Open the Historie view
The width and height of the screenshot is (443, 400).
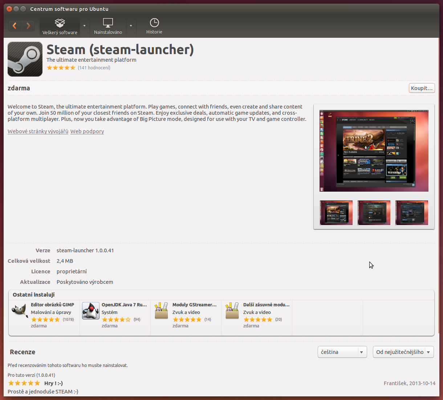(154, 26)
